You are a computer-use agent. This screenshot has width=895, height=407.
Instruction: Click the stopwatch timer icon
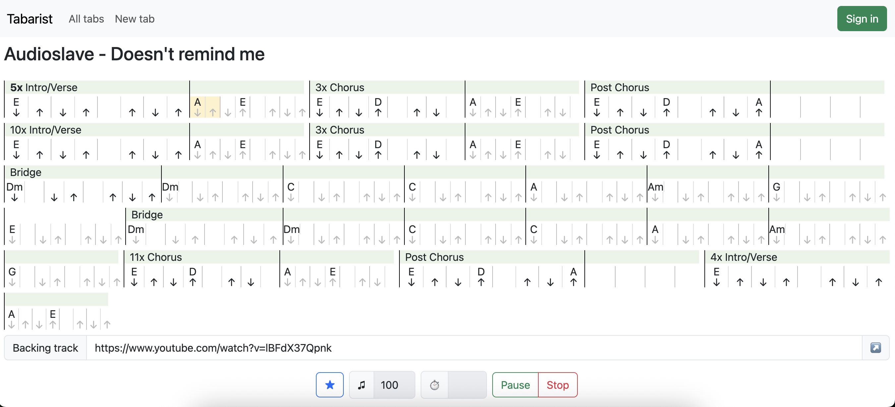click(x=434, y=385)
